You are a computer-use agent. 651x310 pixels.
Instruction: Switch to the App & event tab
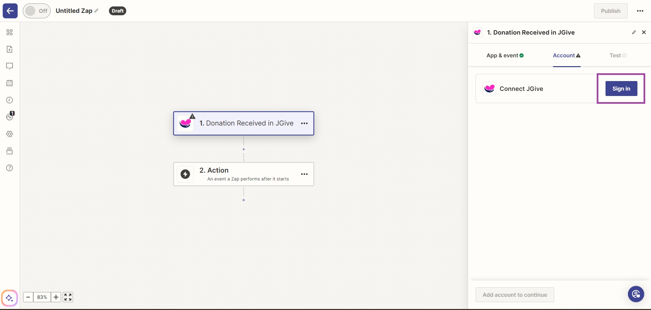click(x=505, y=55)
